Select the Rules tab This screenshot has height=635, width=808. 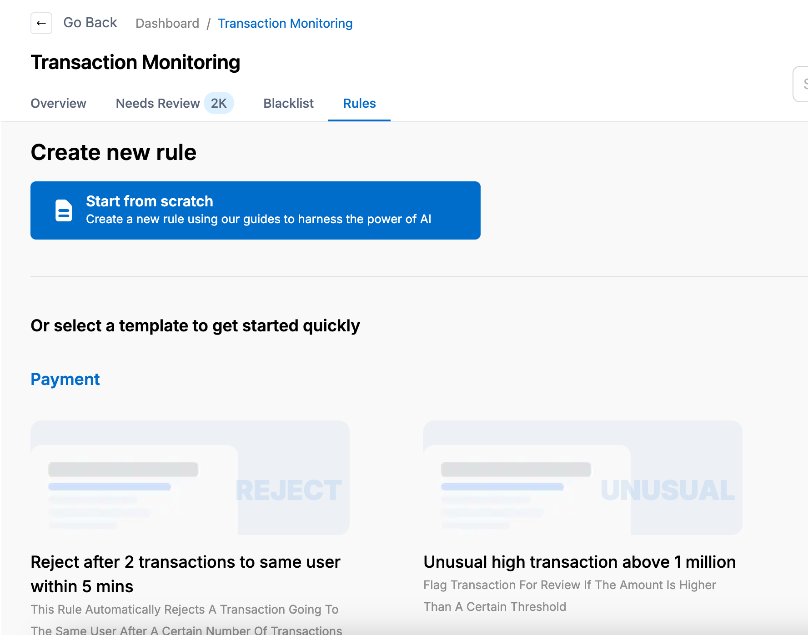tap(359, 103)
